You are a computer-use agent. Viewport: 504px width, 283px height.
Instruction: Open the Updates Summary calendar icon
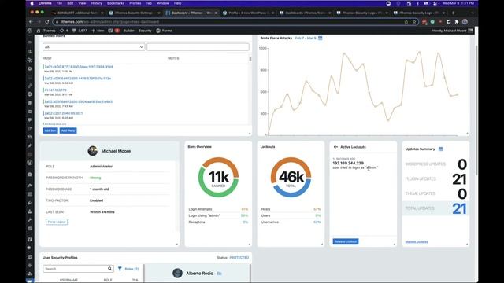point(441,149)
